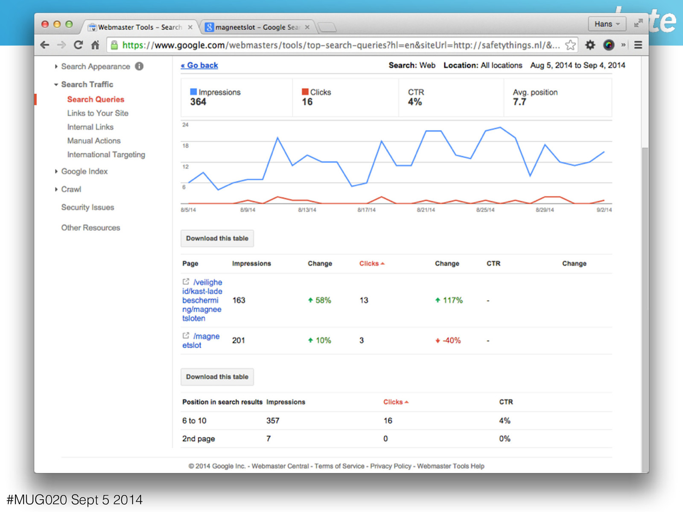Image resolution: width=683 pixels, height=512 pixels.
Task: Toggle the red Clicks series swatch
Action: coord(305,92)
